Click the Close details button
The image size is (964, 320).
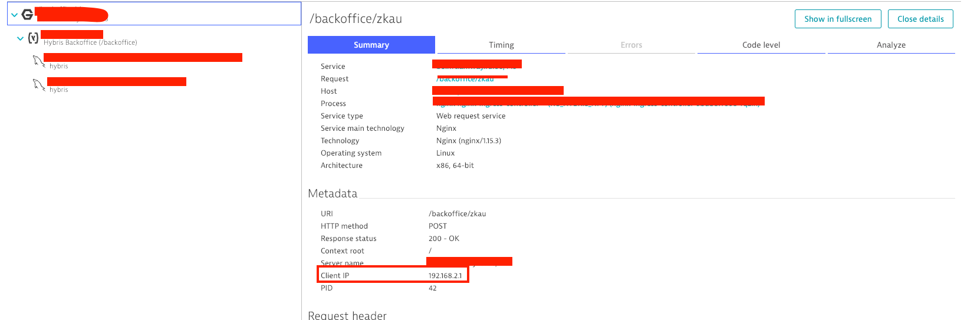tap(920, 19)
